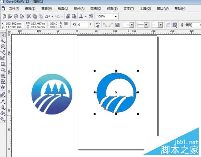The height and width of the screenshot is (157, 201).
Task: Select the Interactive Fill tool
Action: point(3,119)
